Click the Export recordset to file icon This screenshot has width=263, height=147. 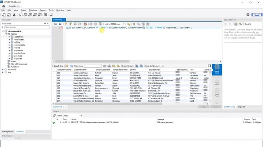[x=136, y=66]
